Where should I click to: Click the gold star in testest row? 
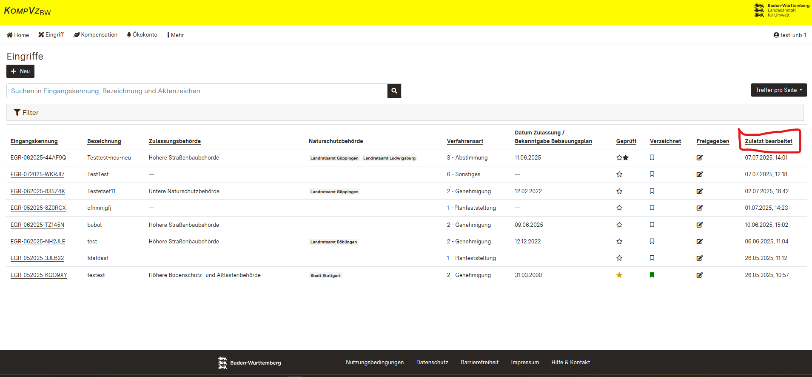[619, 275]
